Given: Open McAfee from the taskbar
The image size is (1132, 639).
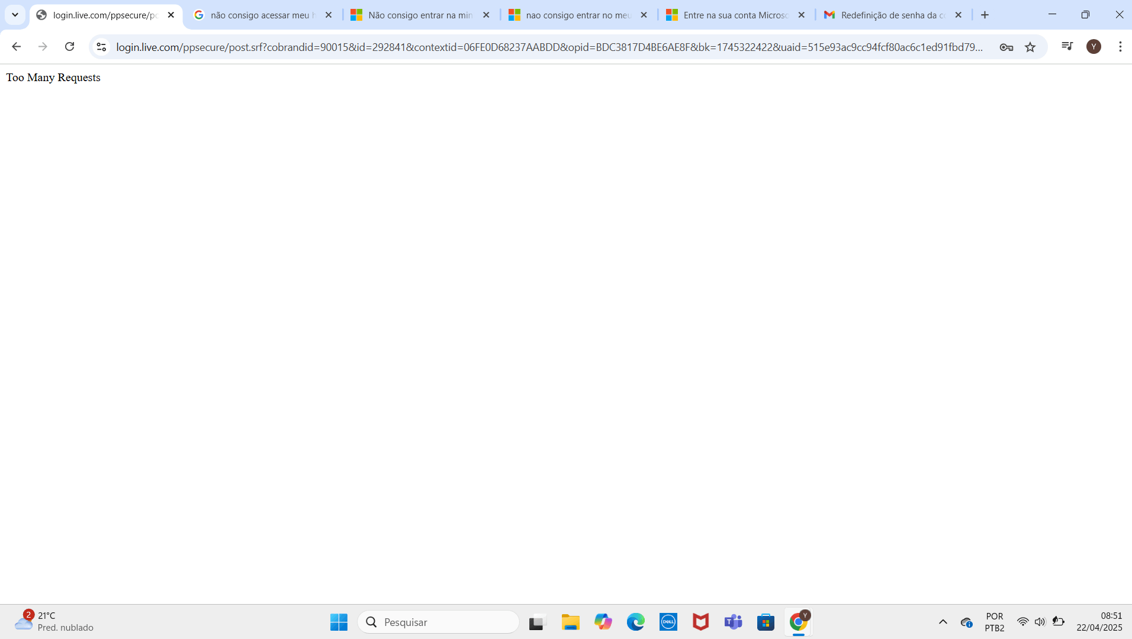Looking at the screenshot, I should [x=700, y=622].
